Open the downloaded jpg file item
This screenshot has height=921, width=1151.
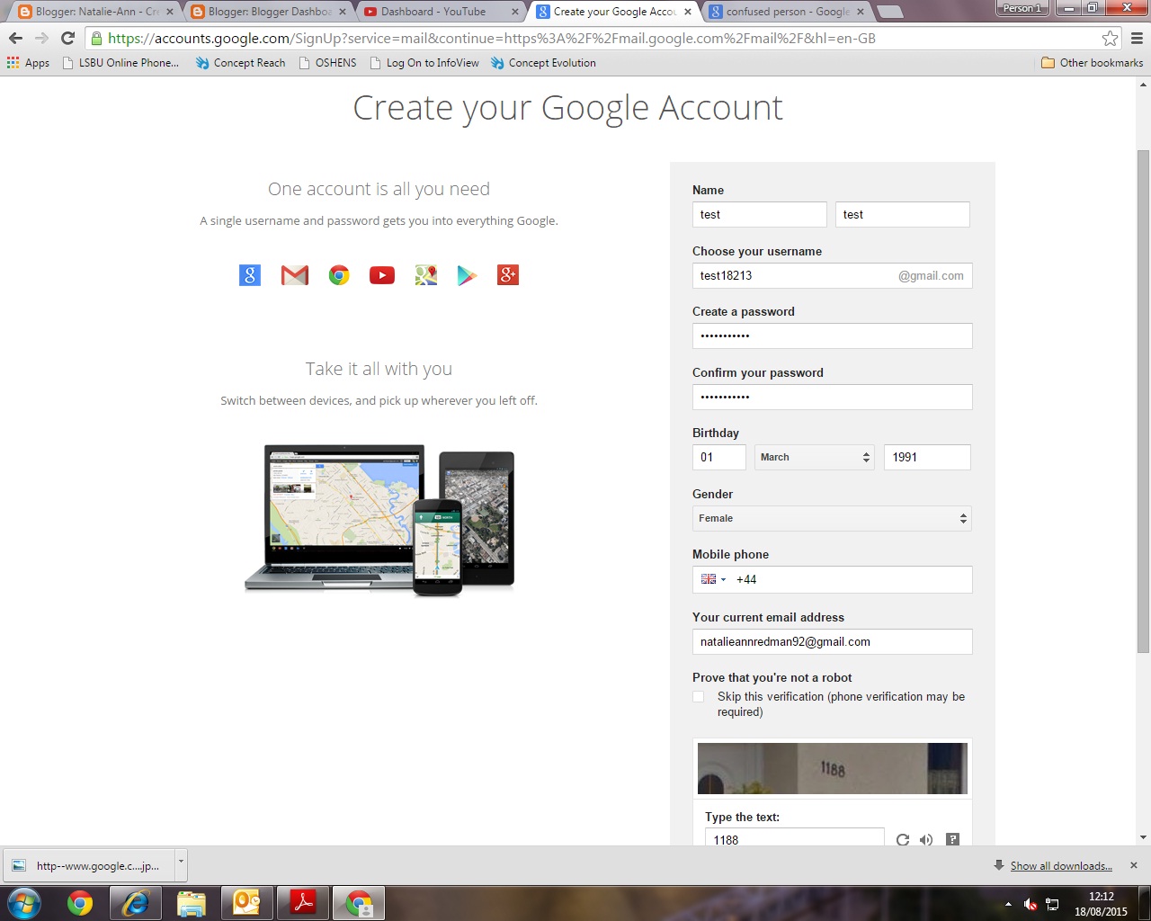pyautogui.click(x=88, y=866)
